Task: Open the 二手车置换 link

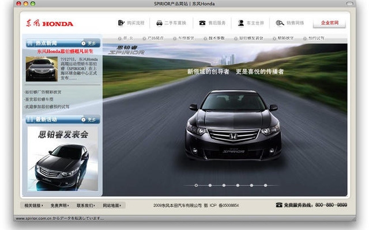Action: 175,23
